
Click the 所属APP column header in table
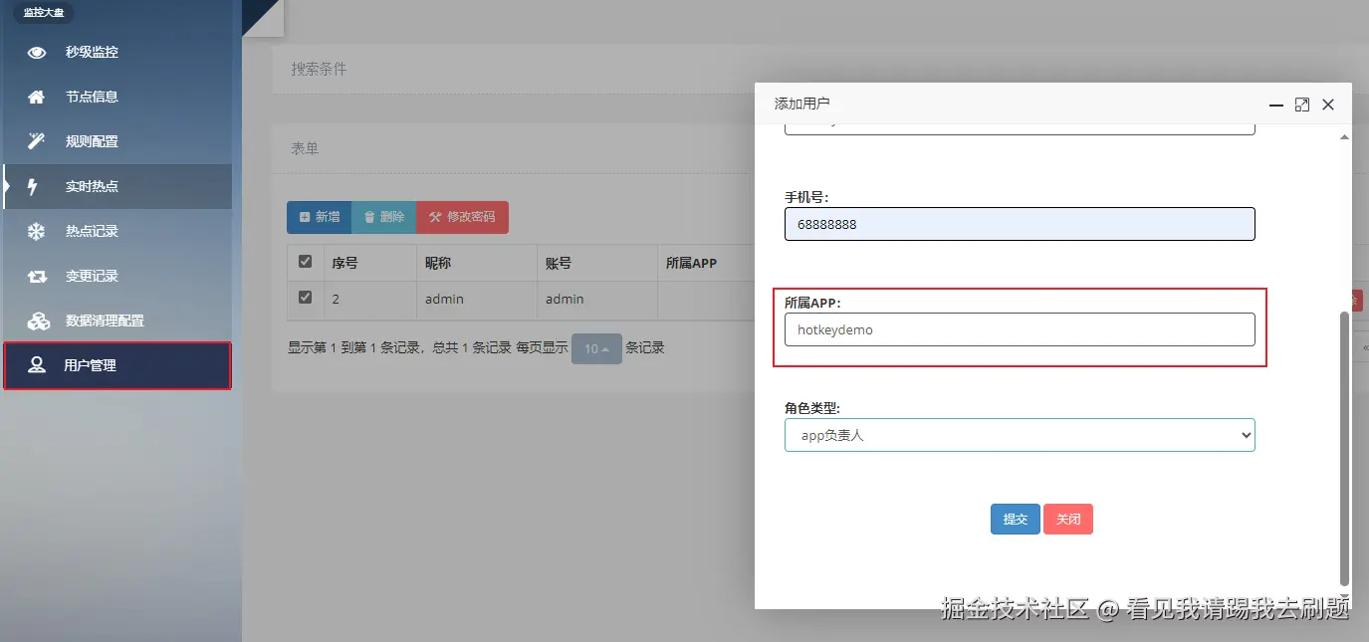click(x=691, y=264)
